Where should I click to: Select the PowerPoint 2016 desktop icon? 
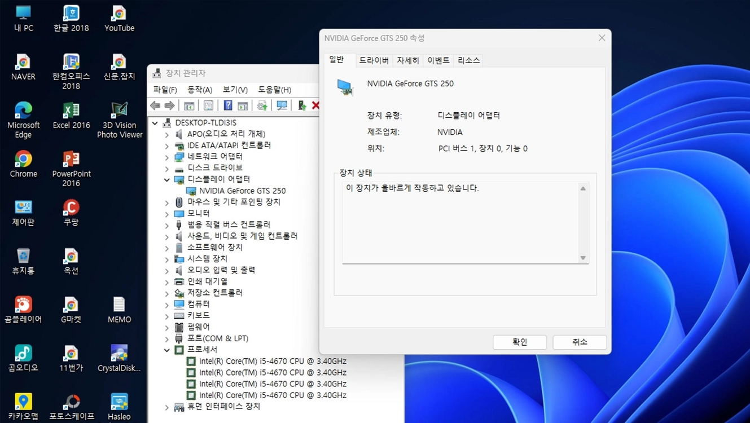coord(71,169)
